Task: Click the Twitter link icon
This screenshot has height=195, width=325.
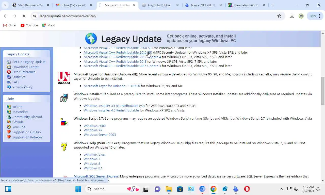Action: tap(9, 107)
